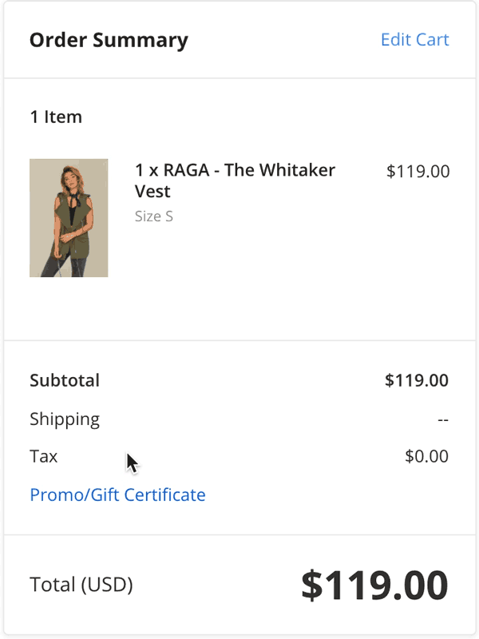Click the bold Subtotal amount $119.00
This screenshot has height=639, width=479.
tap(416, 380)
